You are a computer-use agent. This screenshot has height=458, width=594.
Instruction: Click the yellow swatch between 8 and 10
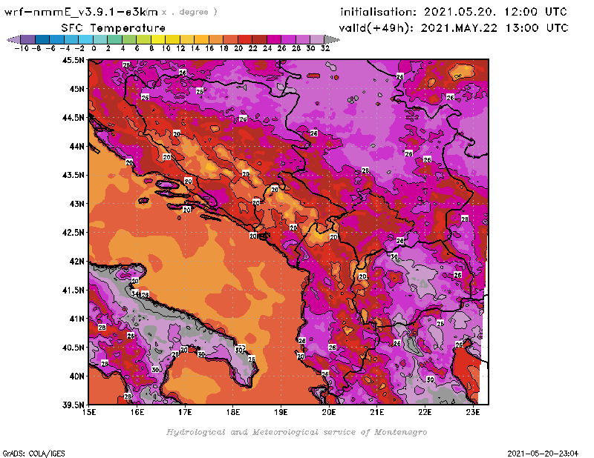[158, 39]
